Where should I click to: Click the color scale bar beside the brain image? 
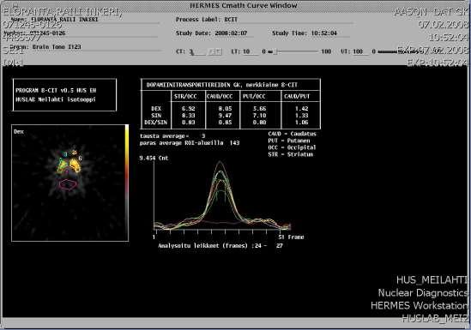coord(127,183)
